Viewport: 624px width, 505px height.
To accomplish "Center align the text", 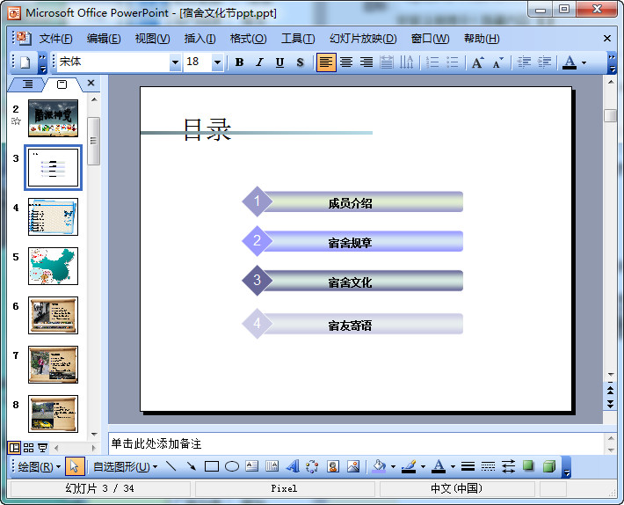I will pos(346,62).
